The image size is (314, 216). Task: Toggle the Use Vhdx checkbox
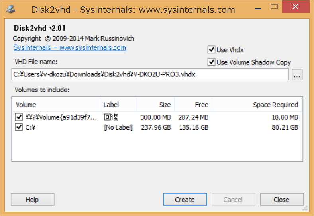coord(211,50)
